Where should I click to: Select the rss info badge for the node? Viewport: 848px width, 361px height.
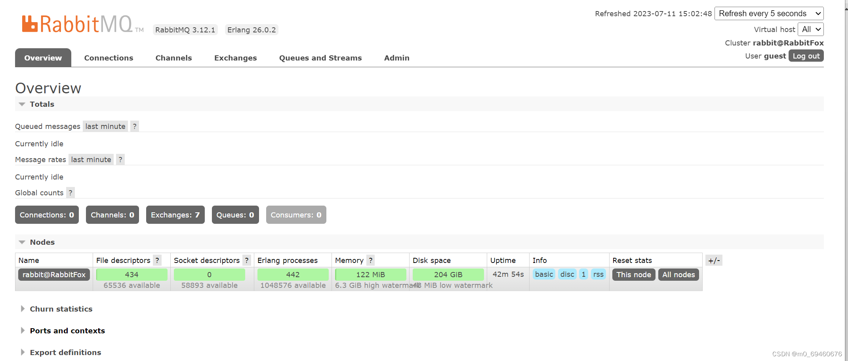coord(598,274)
